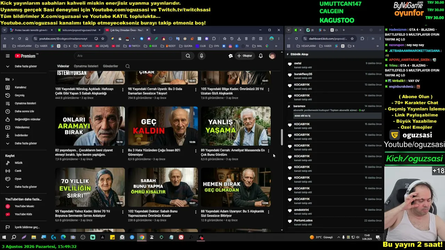Reload the Kick dashboard window
Image resolution: width=445 pixels, height=250 pixels.
tap(296, 39)
